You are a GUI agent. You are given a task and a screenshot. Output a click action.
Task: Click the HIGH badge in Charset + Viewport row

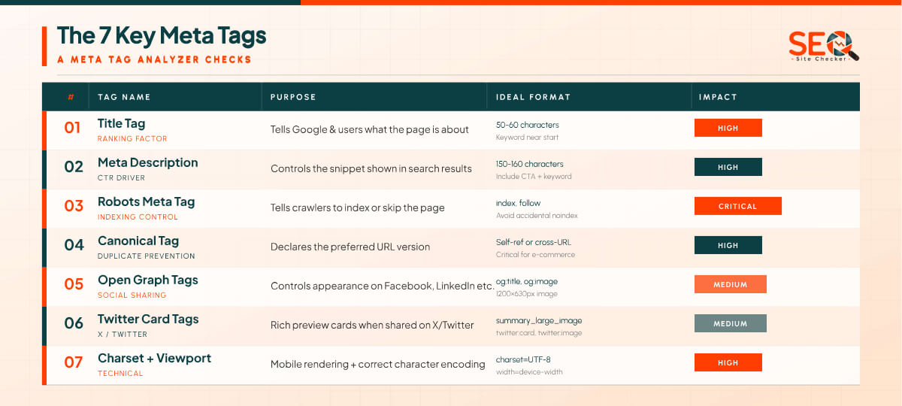(x=728, y=362)
